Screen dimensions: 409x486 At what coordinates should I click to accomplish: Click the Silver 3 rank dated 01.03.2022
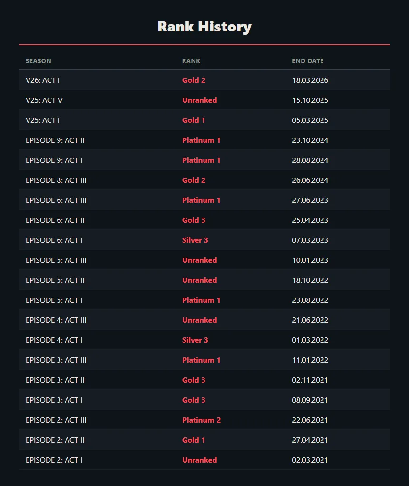195,340
